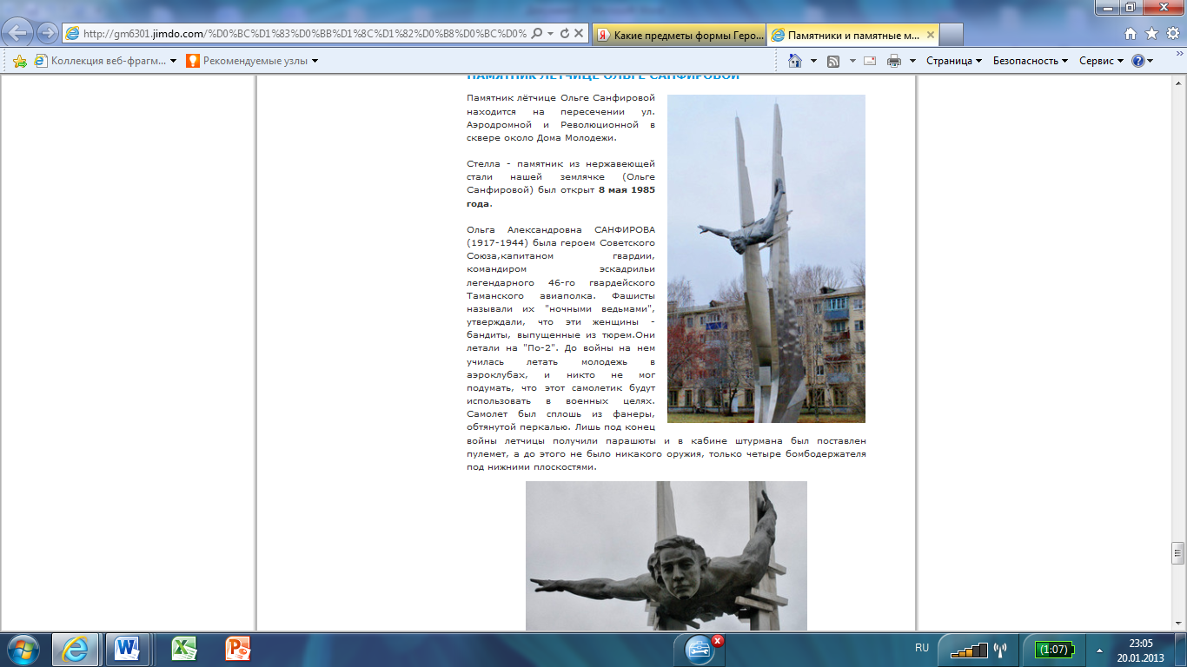
Task: Click the clock showing 23:05 20.01.2013
Action: pyautogui.click(x=1140, y=650)
